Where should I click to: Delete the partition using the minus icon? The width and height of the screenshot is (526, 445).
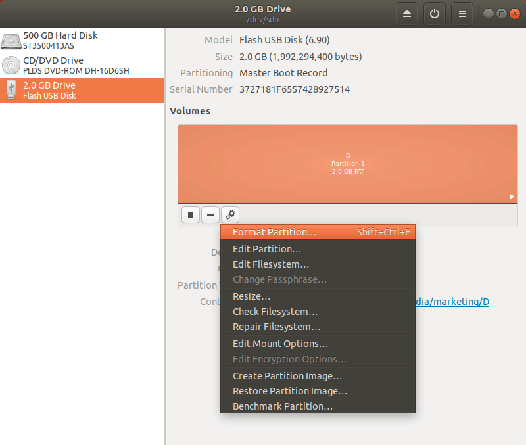pyautogui.click(x=210, y=214)
